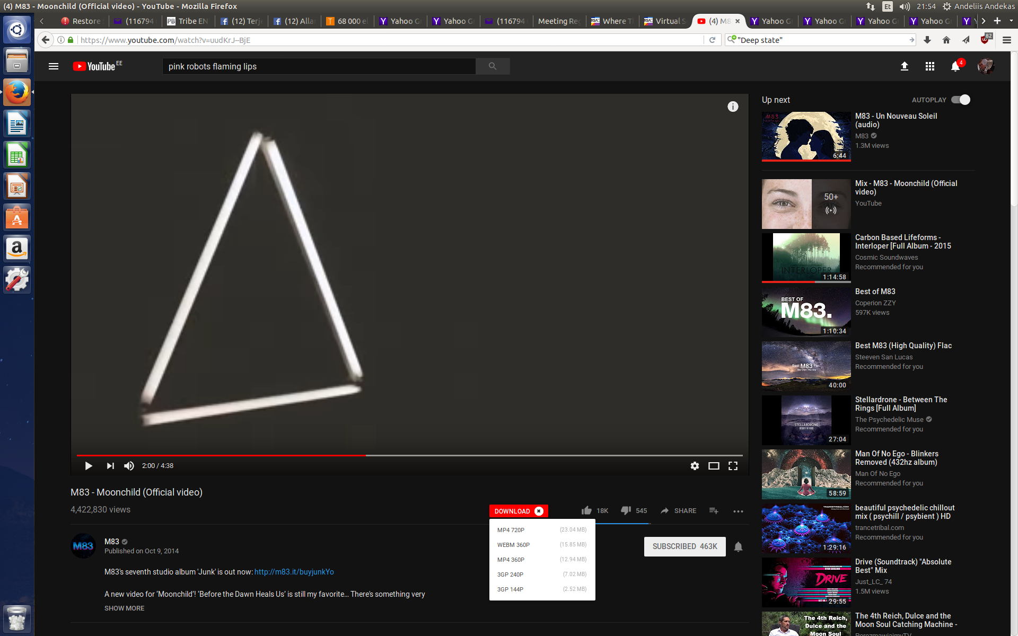
Task: Turn off the Autoplay switch
Action: 961,100
